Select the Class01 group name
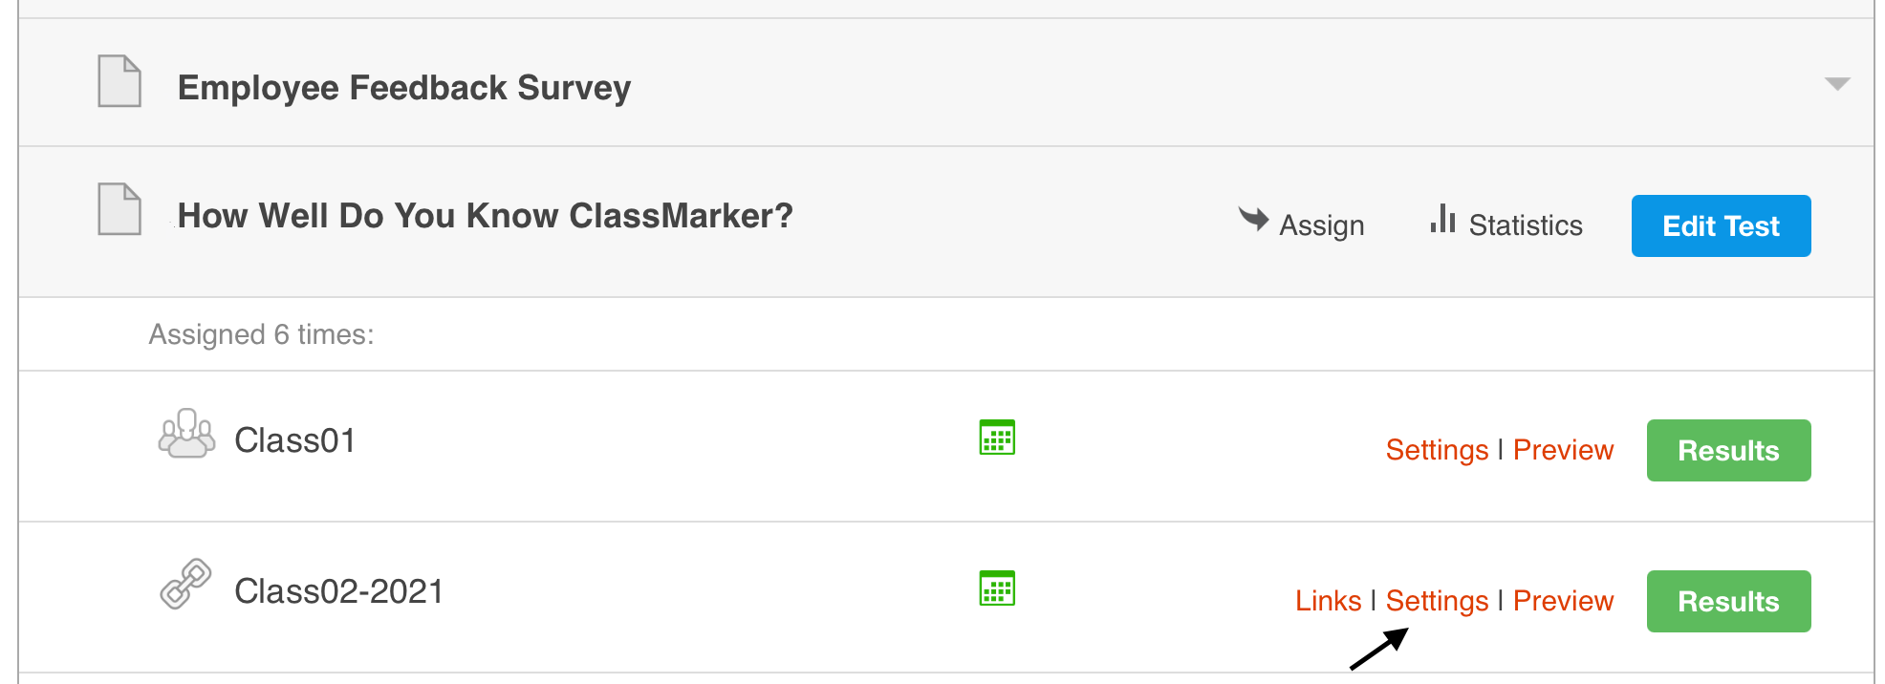The height and width of the screenshot is (684, 1885). pos(294,440)
